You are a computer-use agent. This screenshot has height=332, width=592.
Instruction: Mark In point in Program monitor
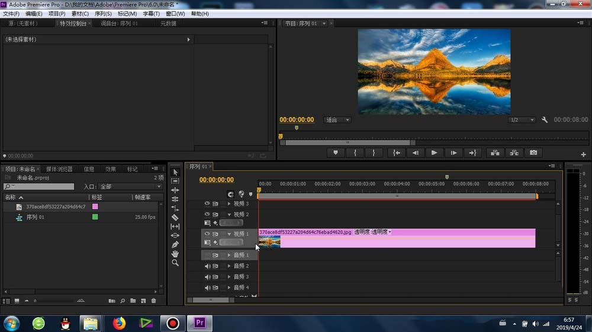tap(355, 152)
